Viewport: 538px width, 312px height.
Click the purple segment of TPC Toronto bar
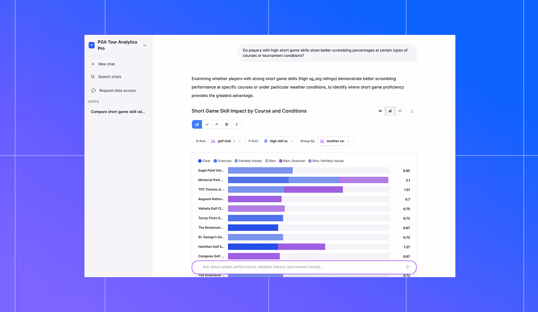tap(313, 189)
